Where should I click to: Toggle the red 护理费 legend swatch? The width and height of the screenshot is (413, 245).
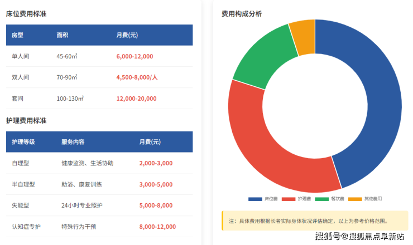pyautogui.click(x=288, y=199)
